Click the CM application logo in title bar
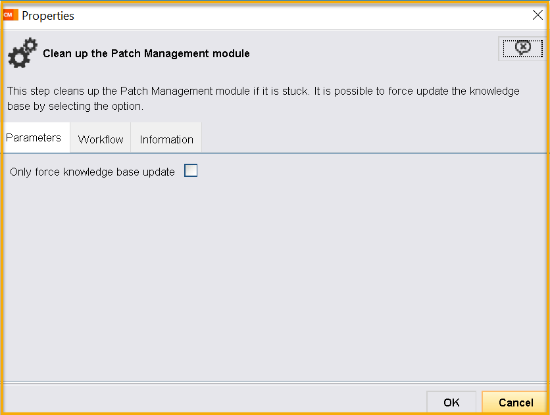Viewport: 550px width, 415px height. [10, 15]
